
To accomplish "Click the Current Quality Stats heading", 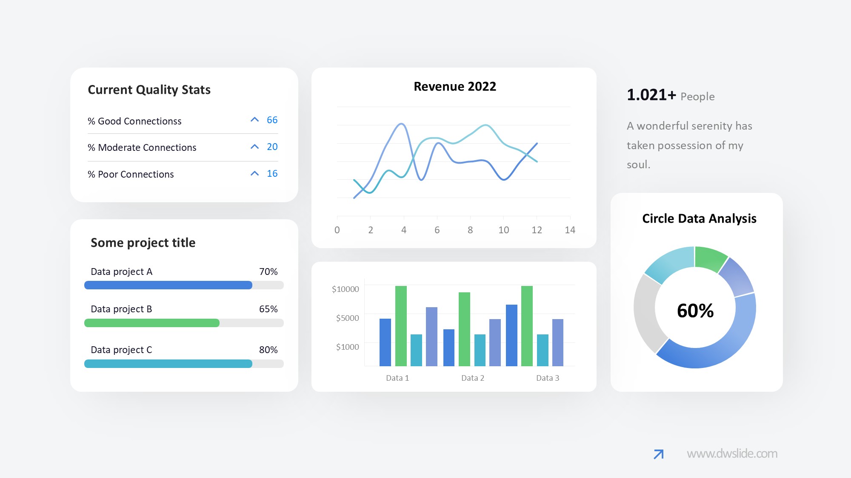I will pos(149,90).
